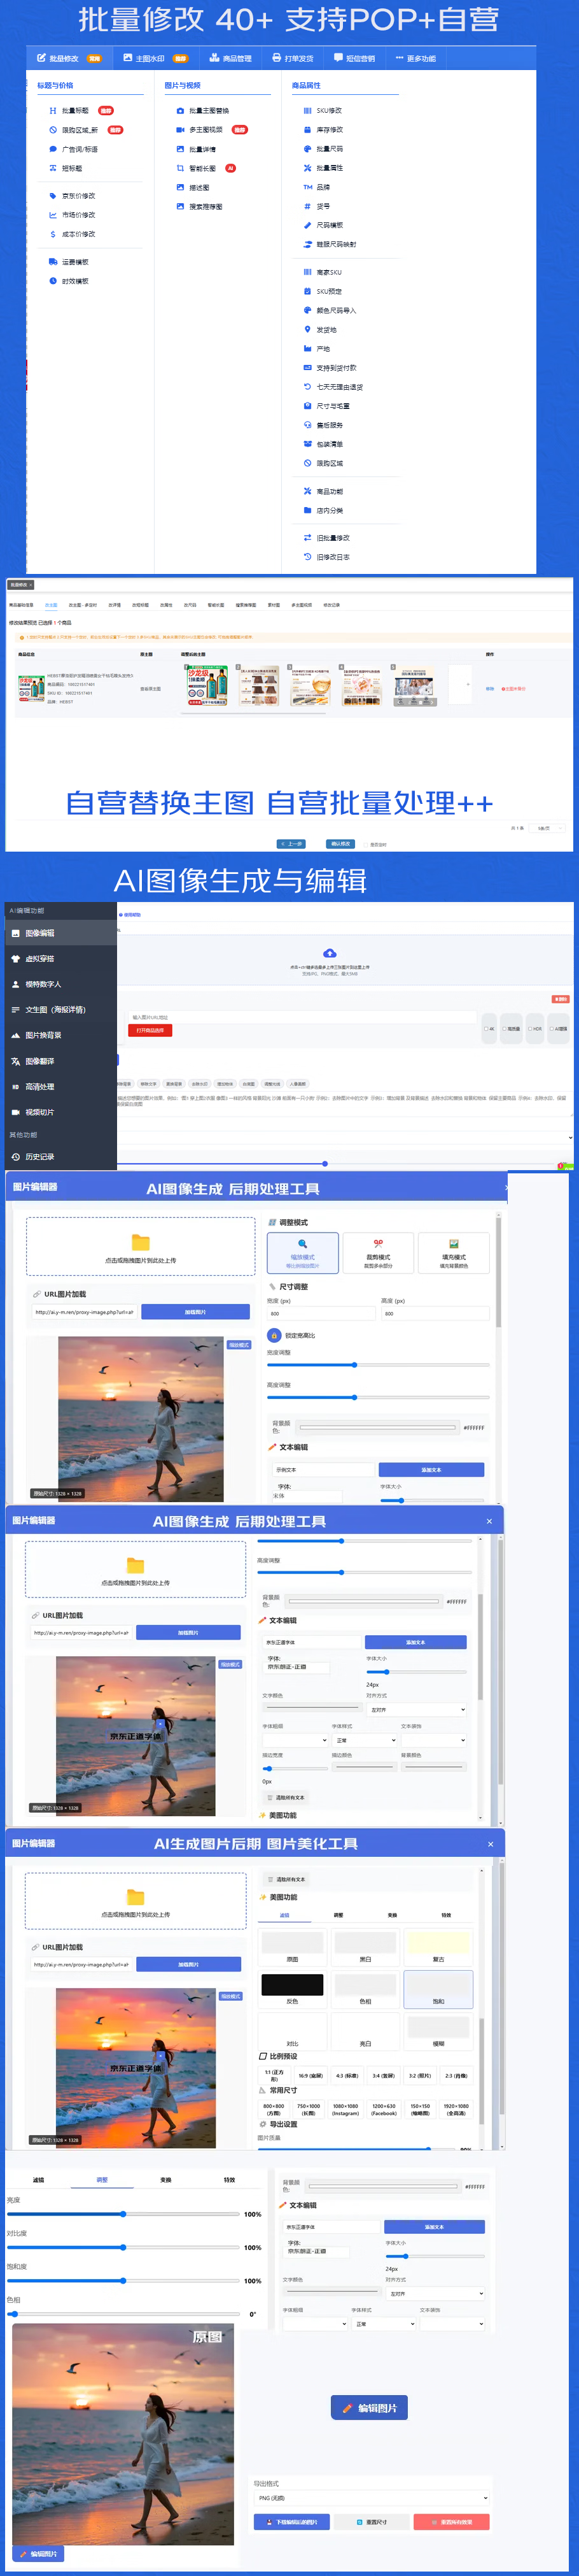Viewport: 579px width, 2576px height.
Task: Choose 批量主图替换 camera item
Action: (202, 111)
